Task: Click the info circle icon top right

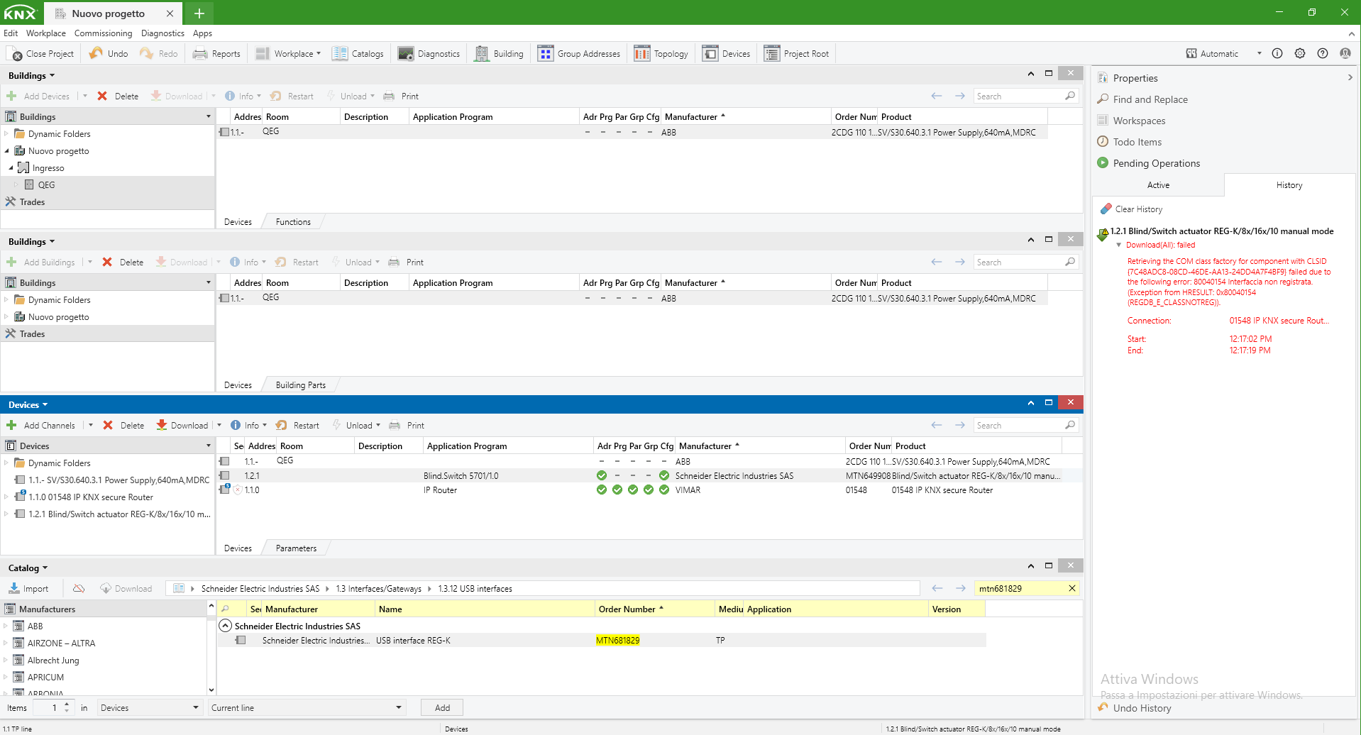Action: pyautogui.click(x=1277, y=53)
